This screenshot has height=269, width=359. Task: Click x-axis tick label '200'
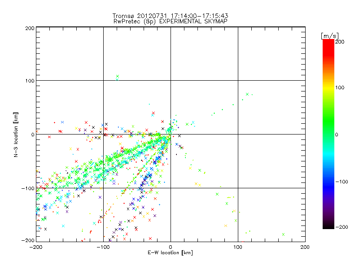[x=305, y=247]
